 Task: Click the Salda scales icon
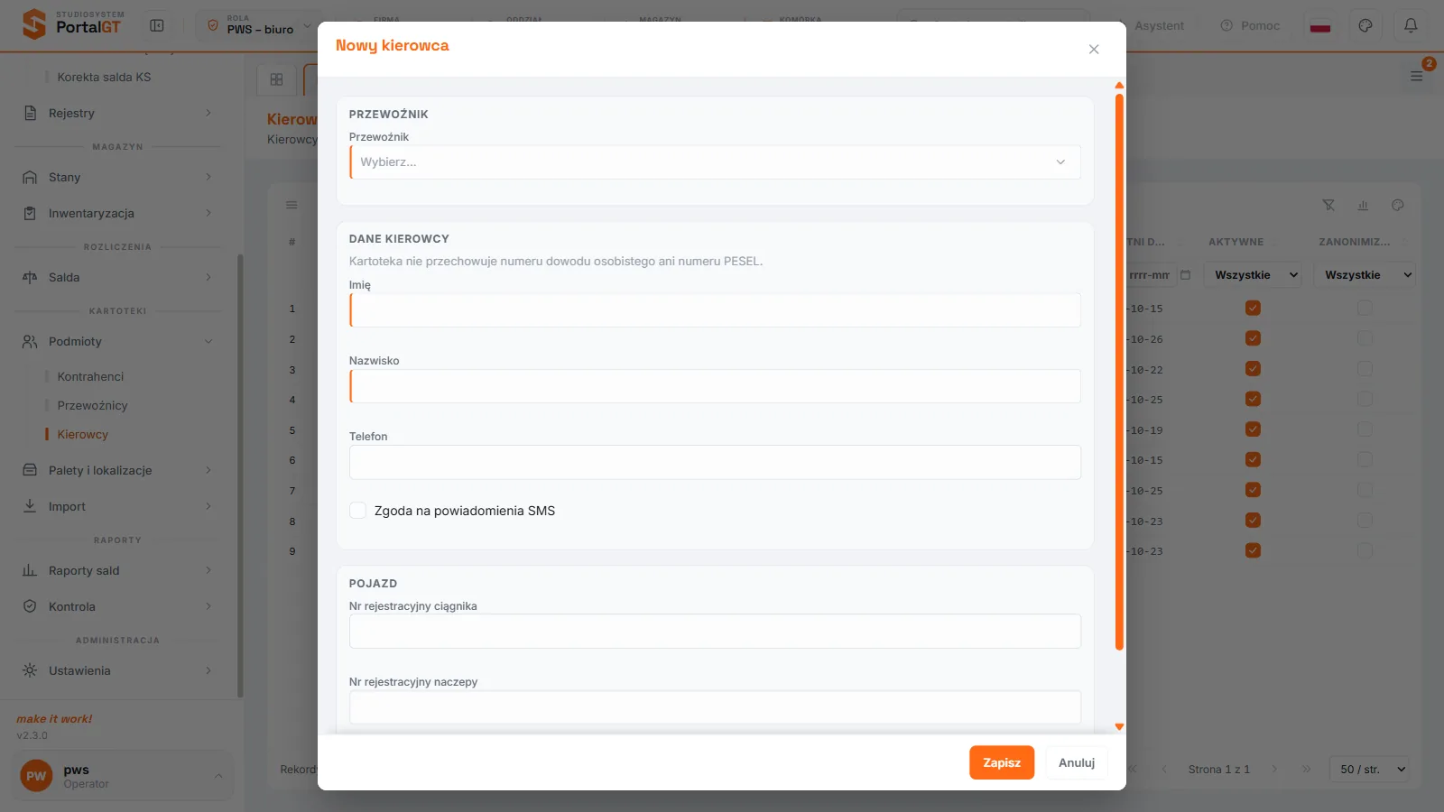(30, 277)
